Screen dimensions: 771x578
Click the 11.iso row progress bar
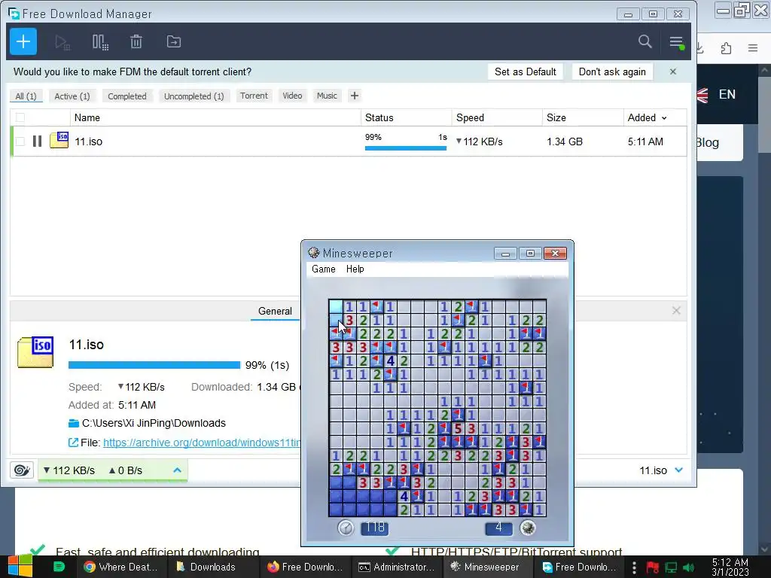[x=406, y=148]
